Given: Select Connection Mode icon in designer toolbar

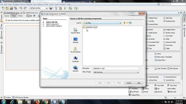Looking at the screenshot, I should click(x=31, y=16).
